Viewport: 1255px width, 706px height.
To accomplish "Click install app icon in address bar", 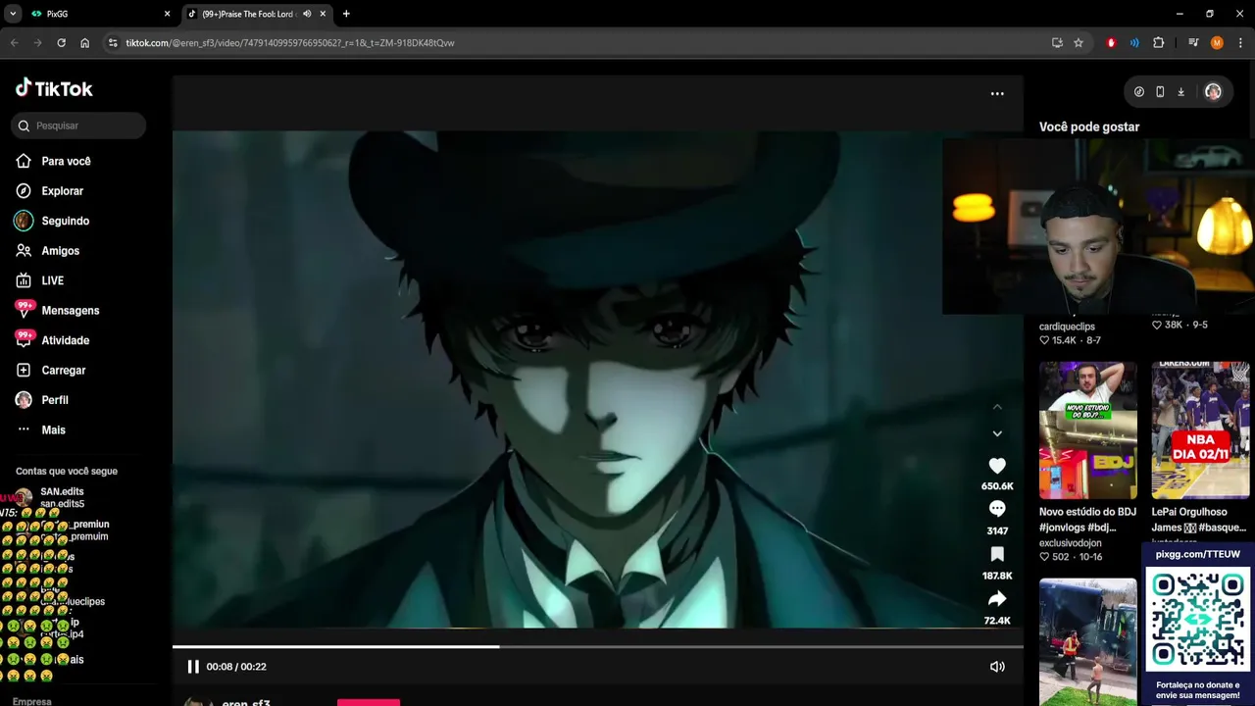I will [x=1057, y=43].
